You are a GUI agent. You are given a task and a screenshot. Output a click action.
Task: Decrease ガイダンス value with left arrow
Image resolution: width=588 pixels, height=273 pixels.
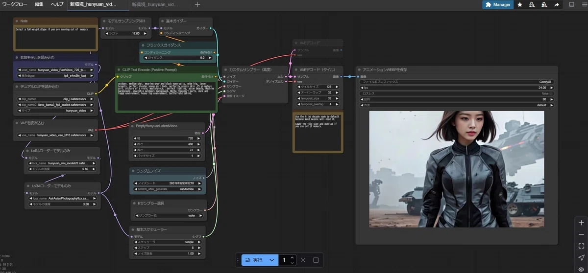(x=146, y=58)
